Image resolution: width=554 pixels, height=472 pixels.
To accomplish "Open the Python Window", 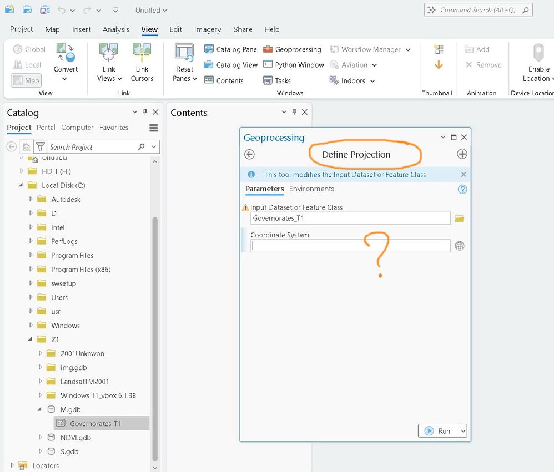I will coord(294,65).
